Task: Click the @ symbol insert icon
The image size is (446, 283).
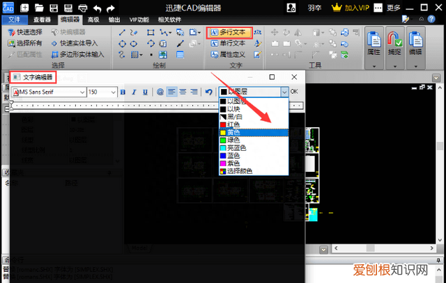Action: (160, 92)
